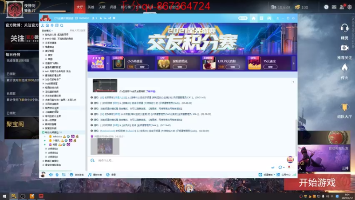Switch to the 兵器 tab in game
The height and width of the screenshot is (200, 355).
click(113, 7)
